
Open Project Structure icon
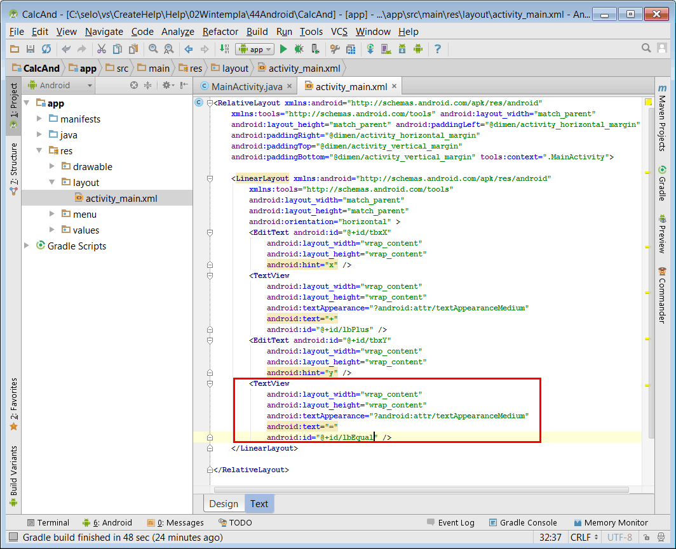pos(351,49)
